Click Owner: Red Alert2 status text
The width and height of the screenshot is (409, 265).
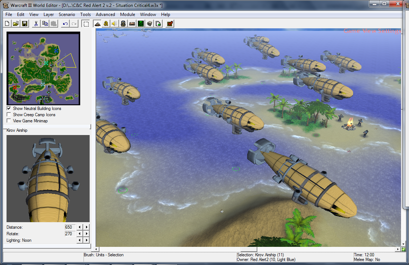[266, 260]
